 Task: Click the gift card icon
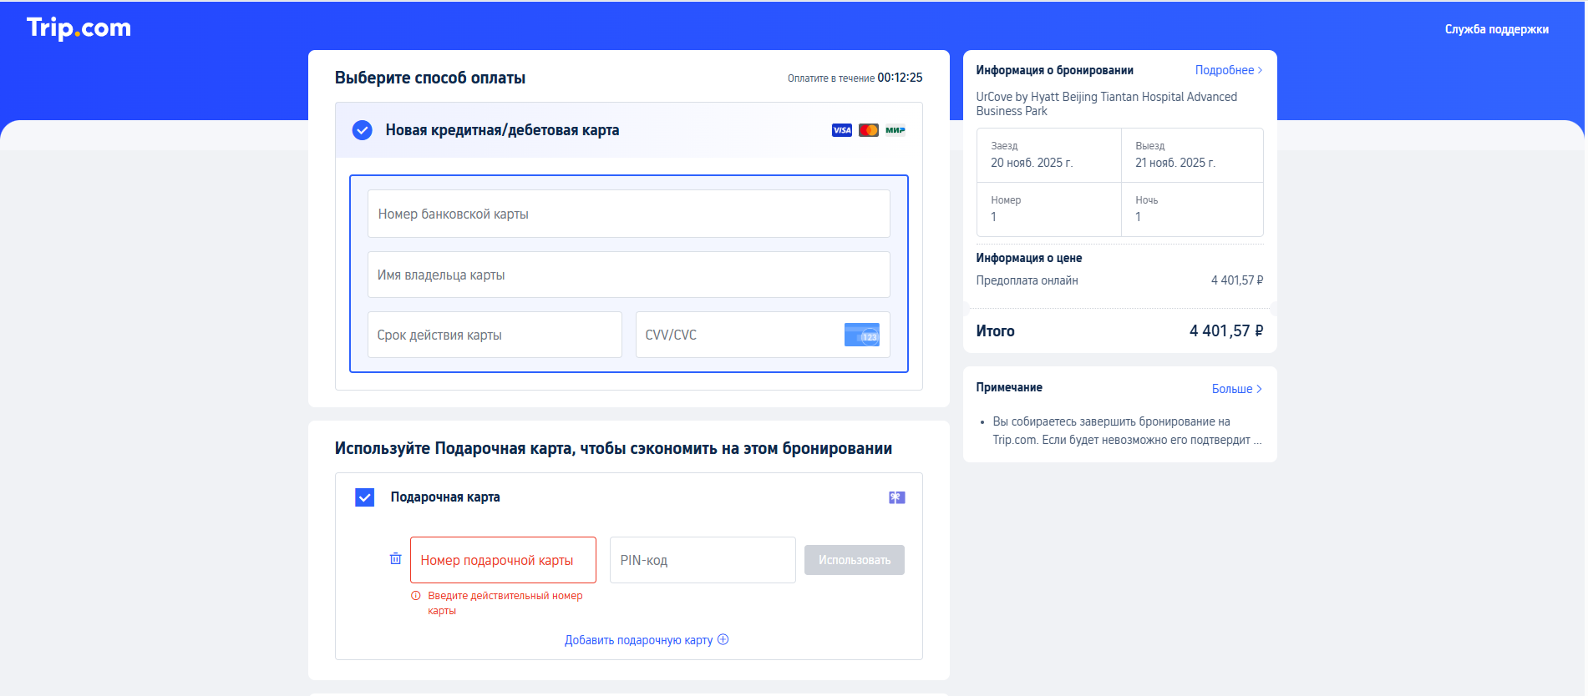pos(897,497)
